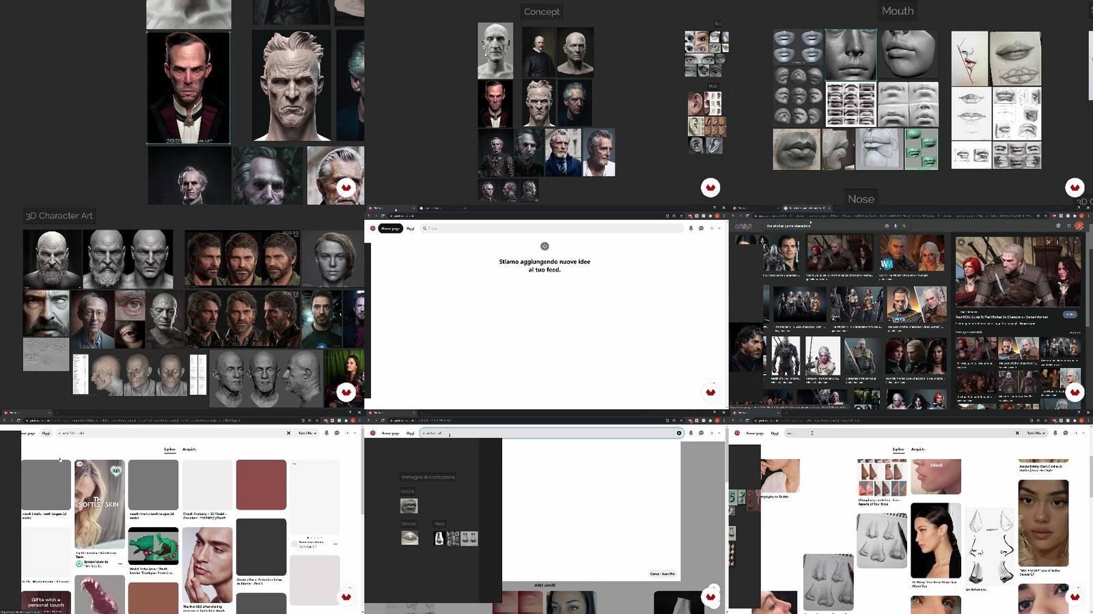1093x614 pixels.
Task: Open notifications bell in mouth-search Pinterest window
Action: click(327, 433)
